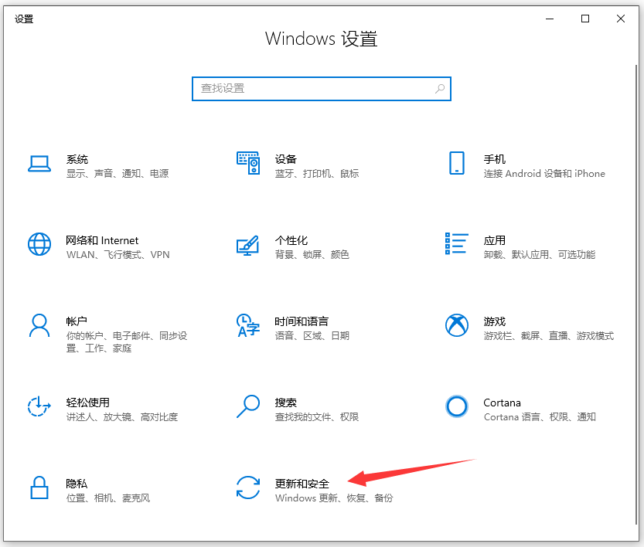Click description 背景、锁屏、颜色

pos(312,255)
